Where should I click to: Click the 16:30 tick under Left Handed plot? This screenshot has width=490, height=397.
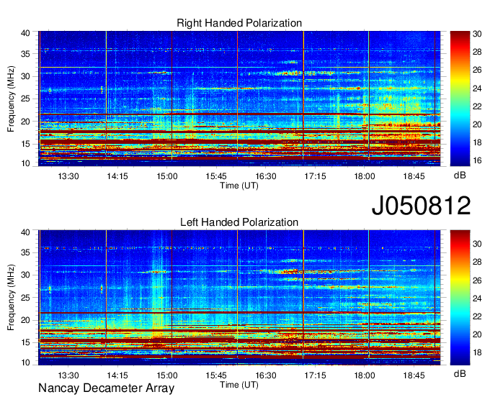[x=266, y=375]
